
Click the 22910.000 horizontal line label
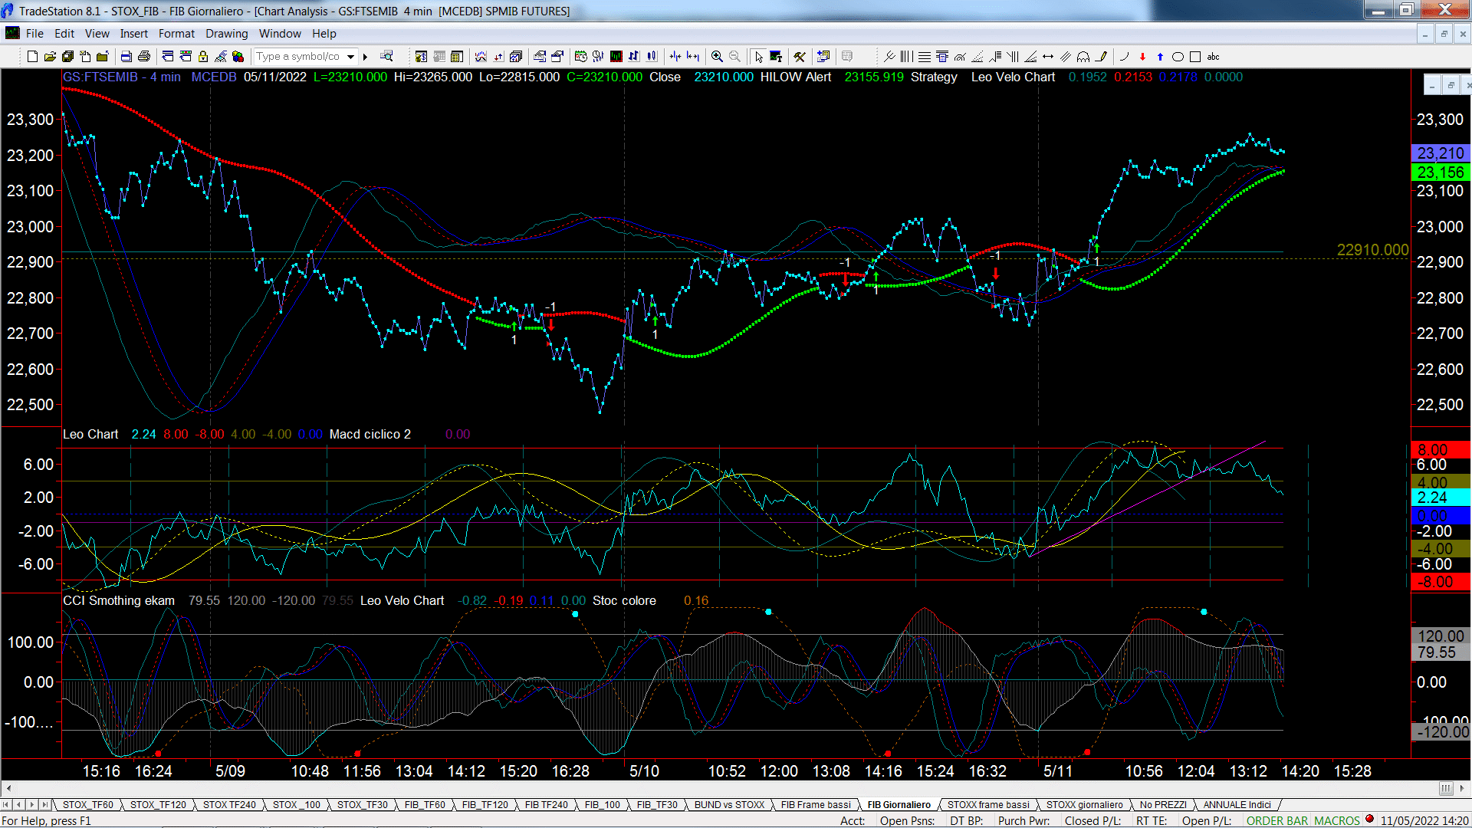tap(1372, 250)
